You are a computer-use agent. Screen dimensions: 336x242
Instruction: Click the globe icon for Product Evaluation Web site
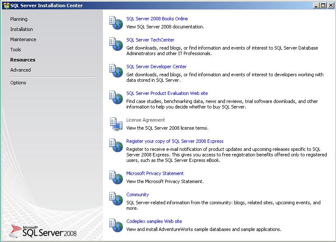116,97
